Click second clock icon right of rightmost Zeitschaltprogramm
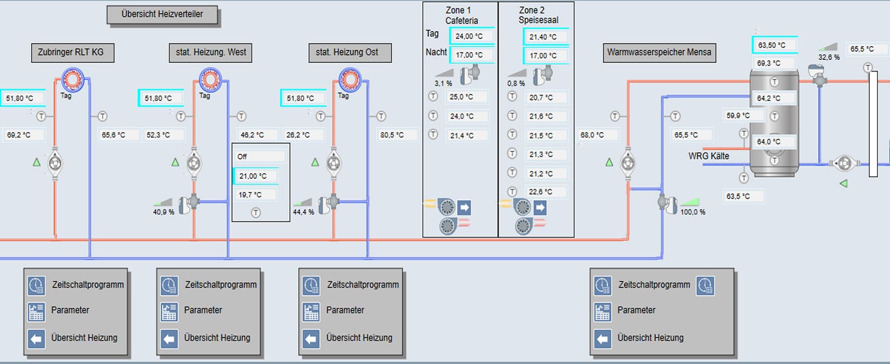Viewport: 890px width, 364px height. tap(705, 285)
